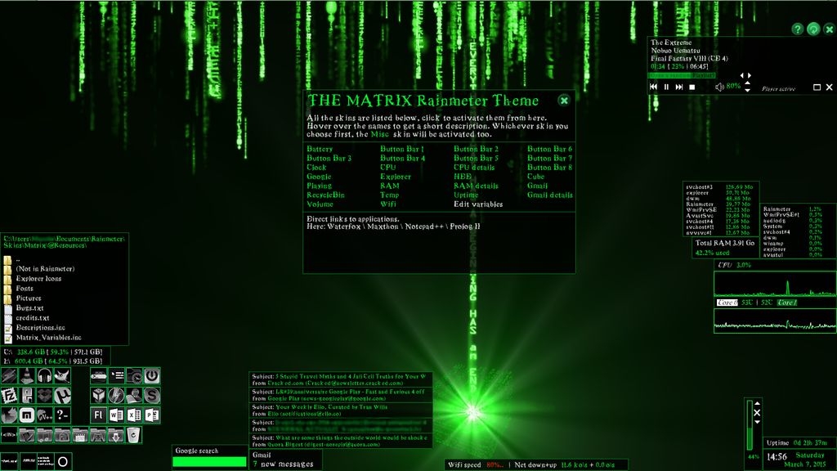Screen dimensions: 837x471
Task: Seek backward with left arrow in player
Action: pyautogui.click(x=742, y=75)
